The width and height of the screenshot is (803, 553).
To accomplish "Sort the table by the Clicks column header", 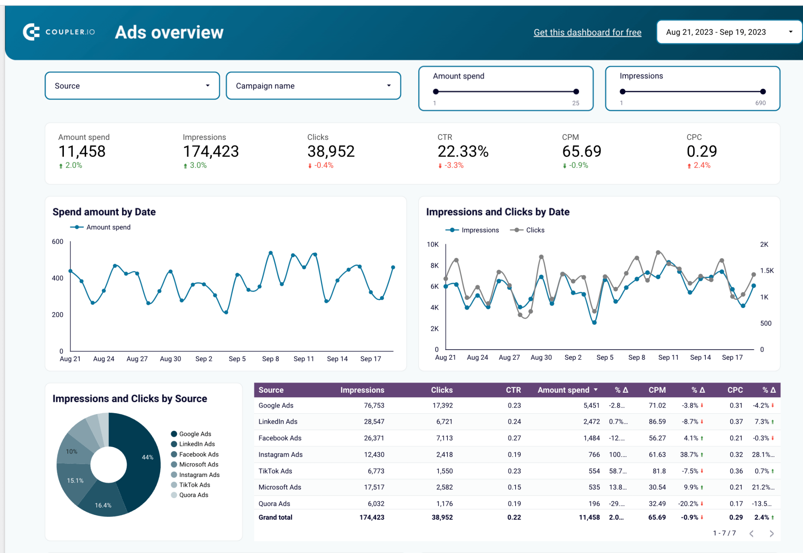I will coord(442,390).
